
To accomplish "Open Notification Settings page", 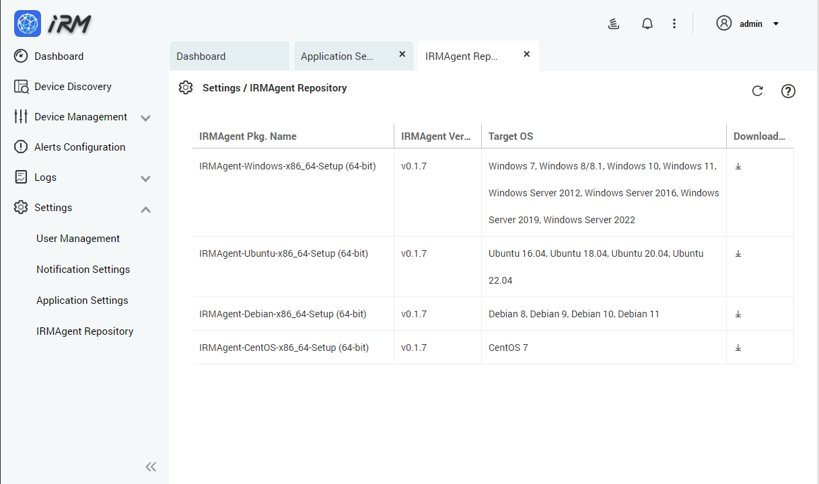I will pyautogui.click(x=83, y=269).
